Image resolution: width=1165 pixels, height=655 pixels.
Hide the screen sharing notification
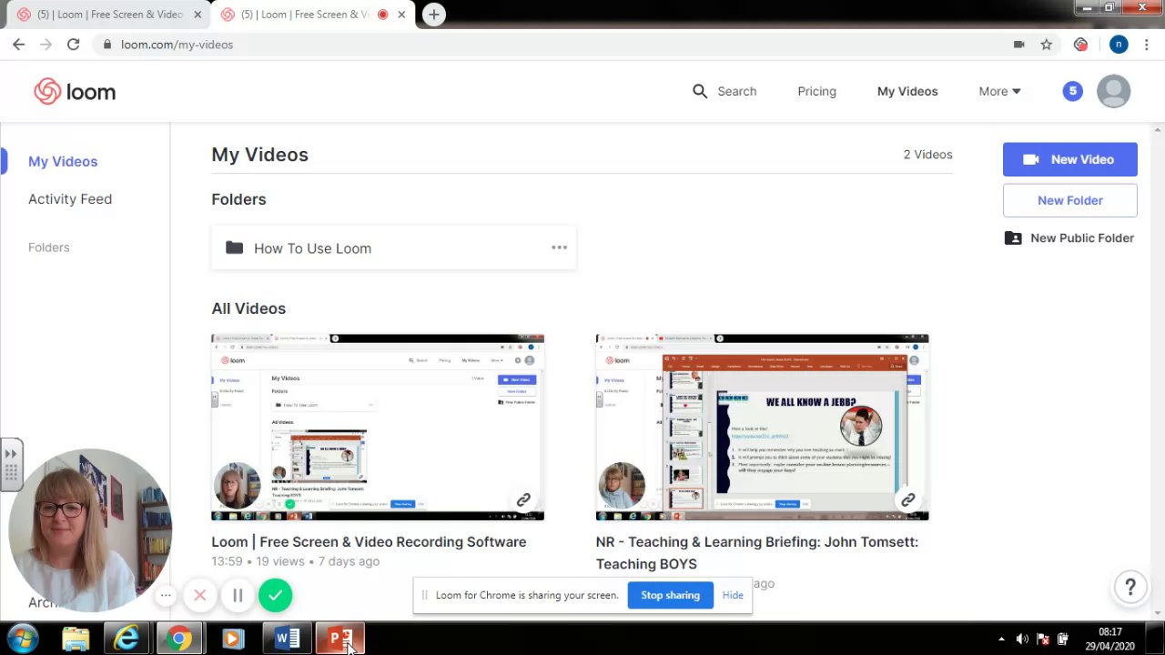click(733, 595)
